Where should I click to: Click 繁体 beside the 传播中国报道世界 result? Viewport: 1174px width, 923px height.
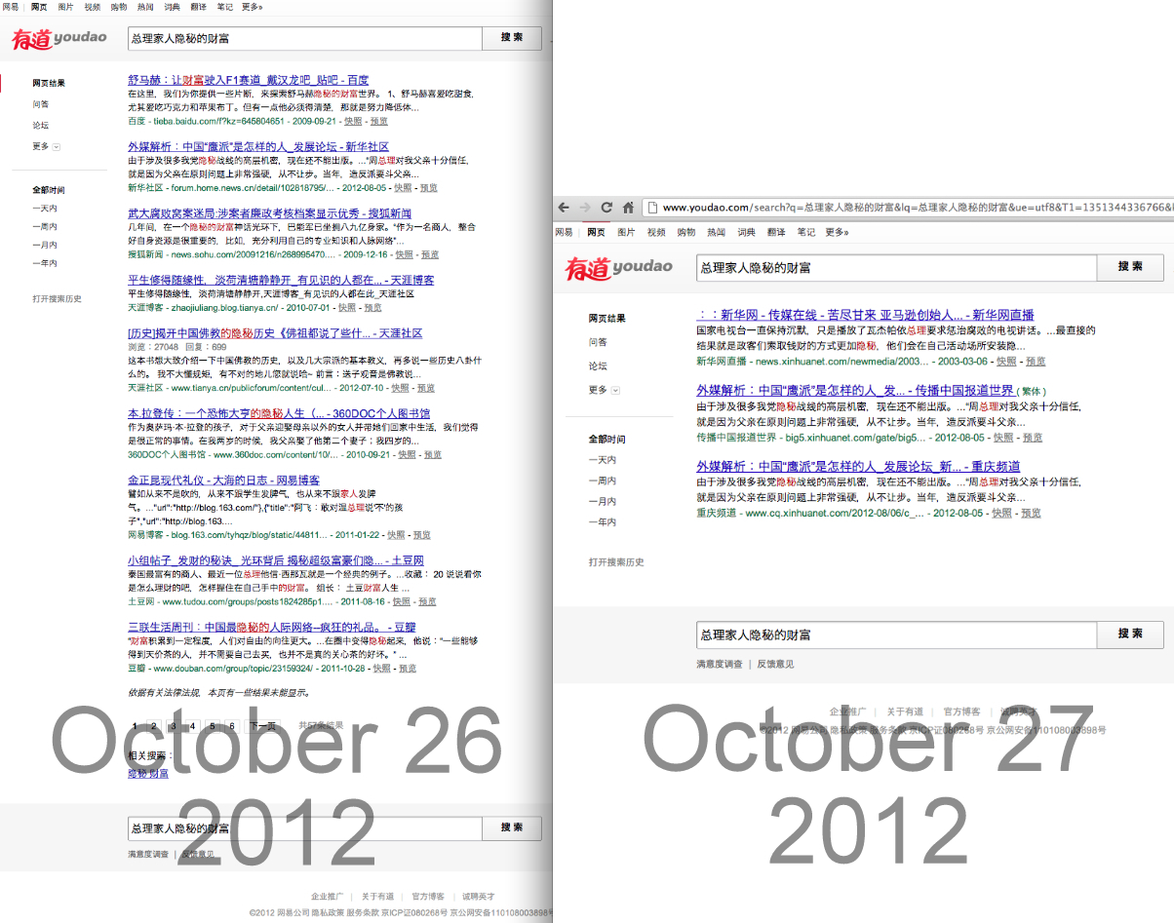pos(1032,392)
